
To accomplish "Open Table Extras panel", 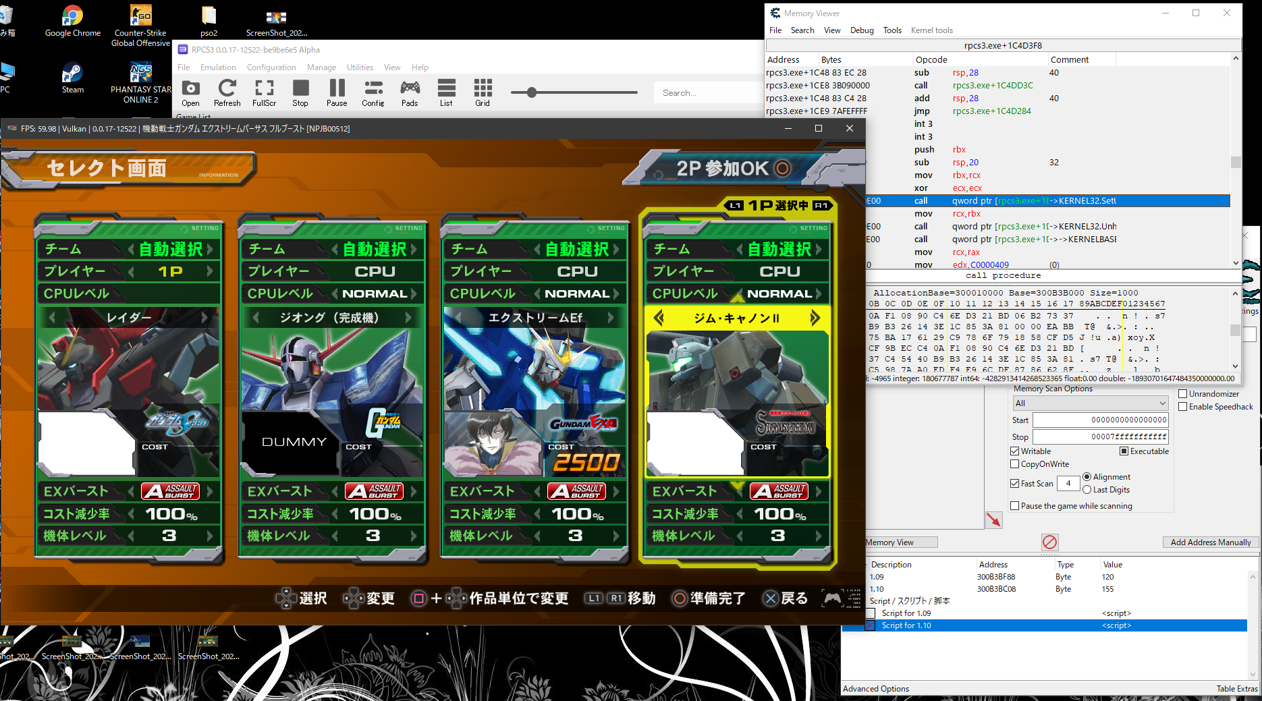I will (x=1237, y=689).
